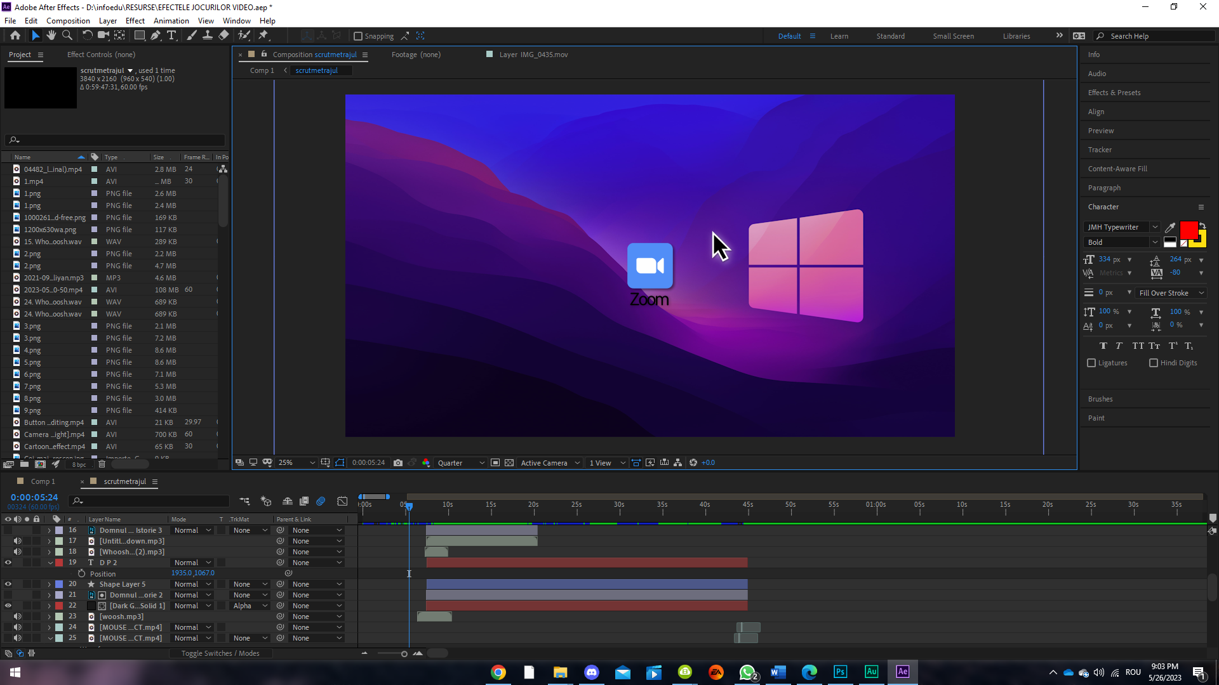The width and height of the screenshot is (1219, 685).
Task: Open the Graph Editor in timeline
Action: [342, 502]
